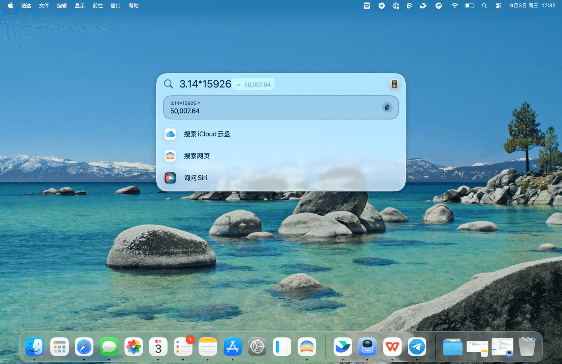Open the Apple menu
Viewport: 562px width, 364px height.
click(x=11, y=6)
